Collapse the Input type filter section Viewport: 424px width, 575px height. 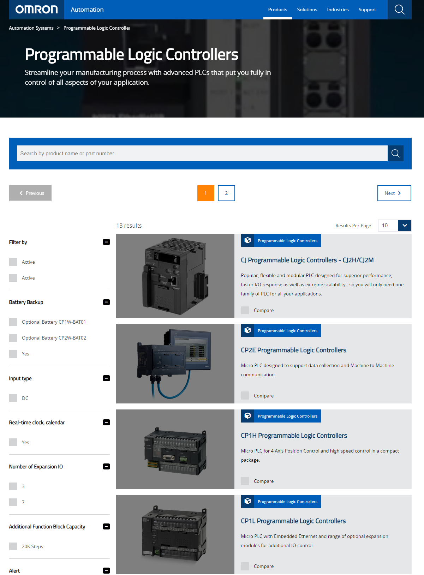[106, 378]
